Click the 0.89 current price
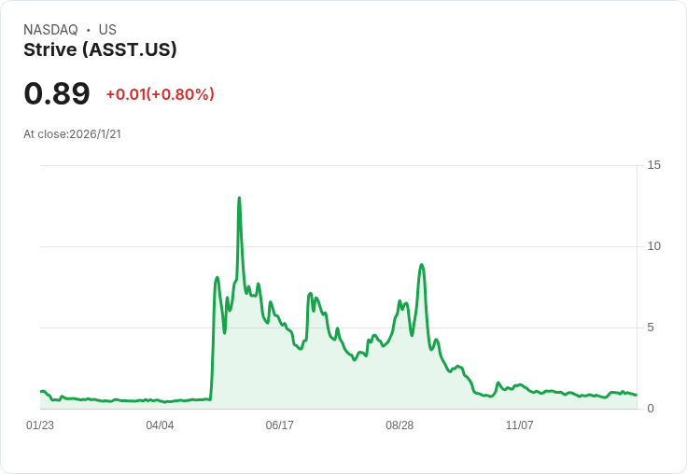Image resolution: width=687 pixels, height=474 pixels. click(x=57, y=93)
